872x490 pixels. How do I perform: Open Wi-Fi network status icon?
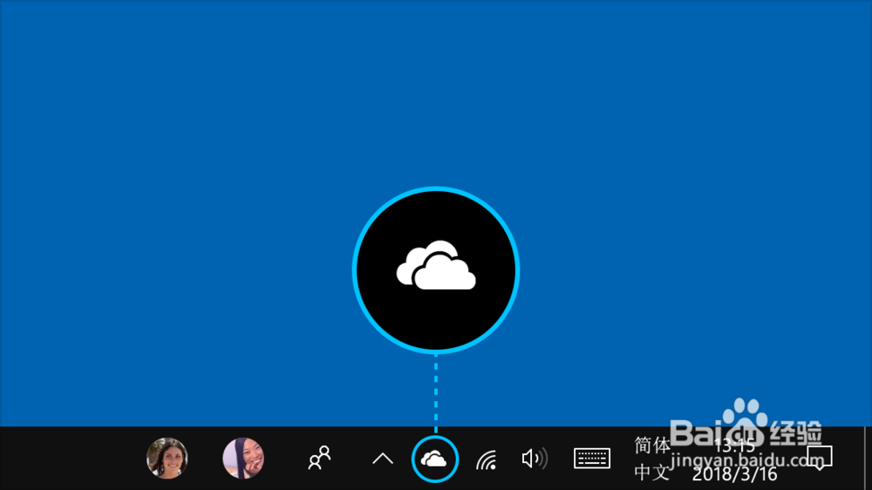pos(486,459)
